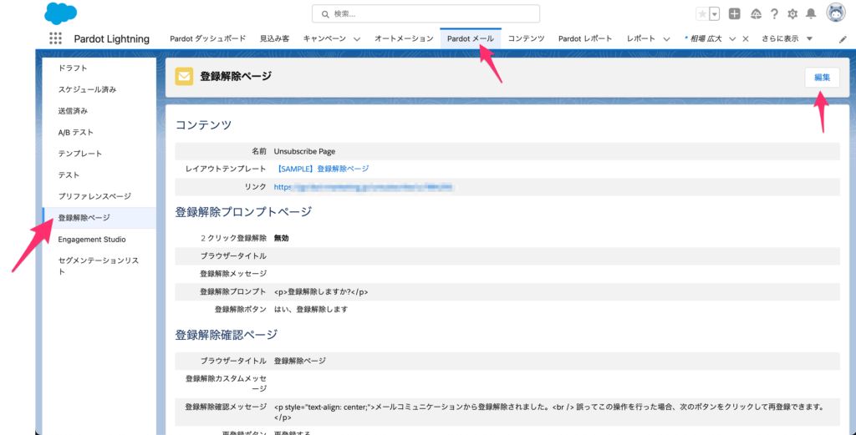Click the コンテンツ section heading
The image size is (856, 435).
204,125
